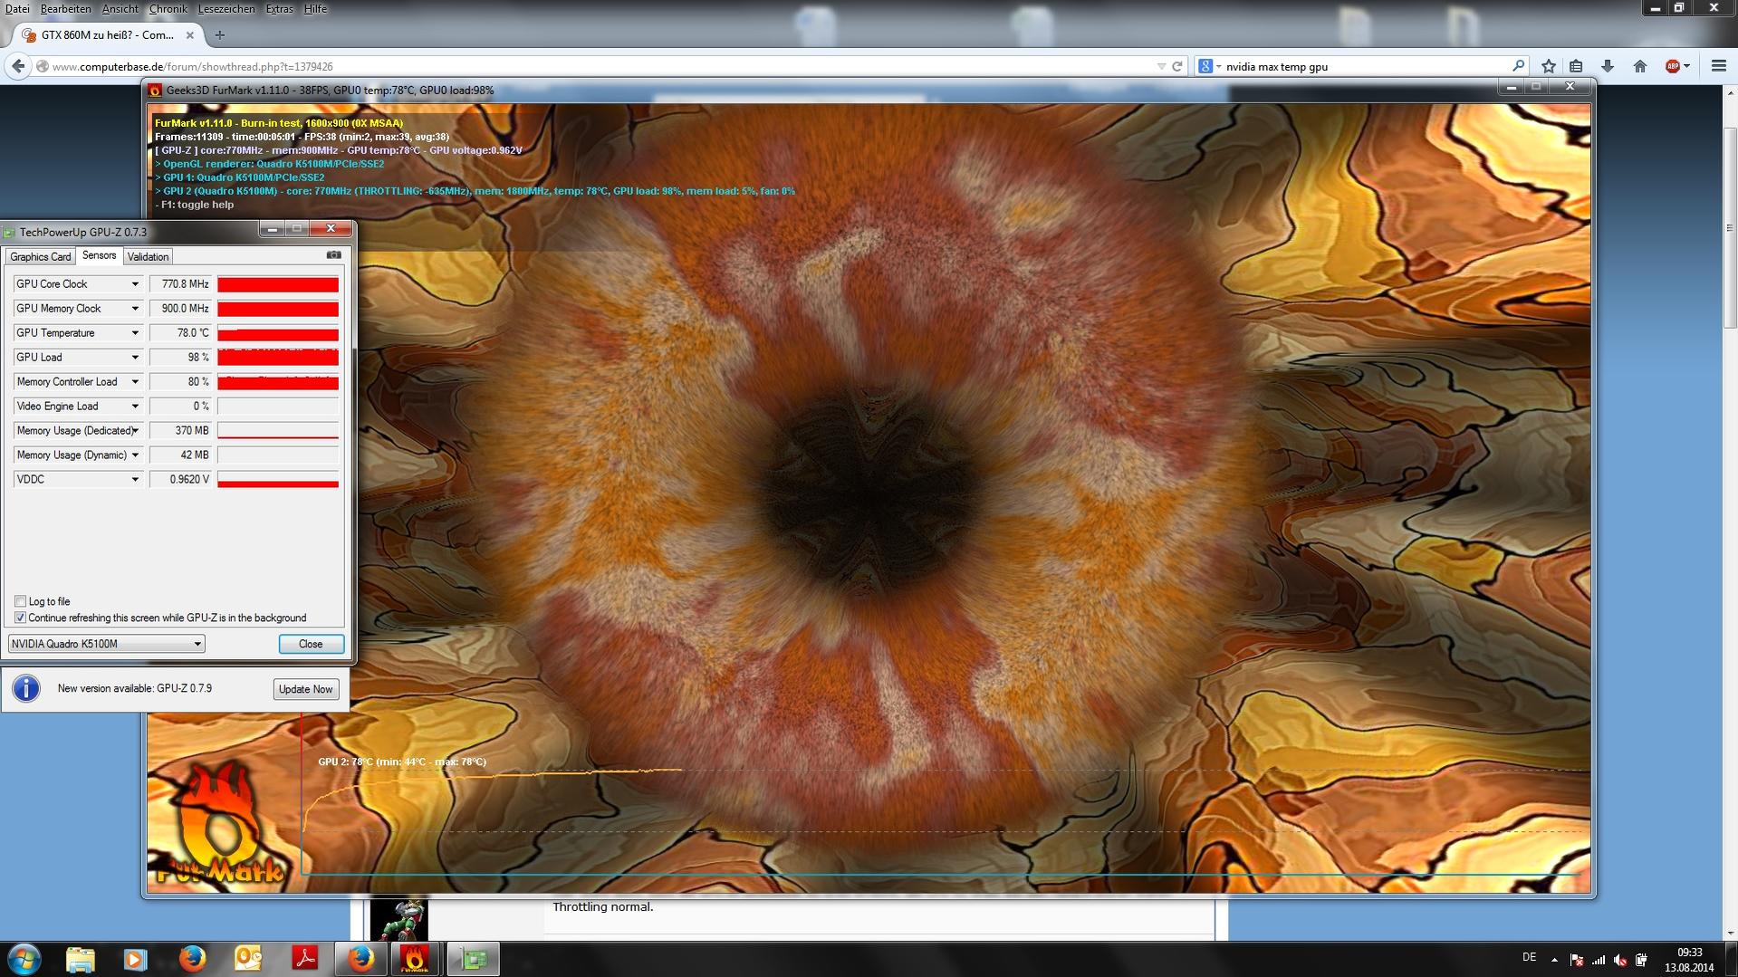
Task: Open the GPU Temperature sensor dropdown
Action: [x=135, y=333]
